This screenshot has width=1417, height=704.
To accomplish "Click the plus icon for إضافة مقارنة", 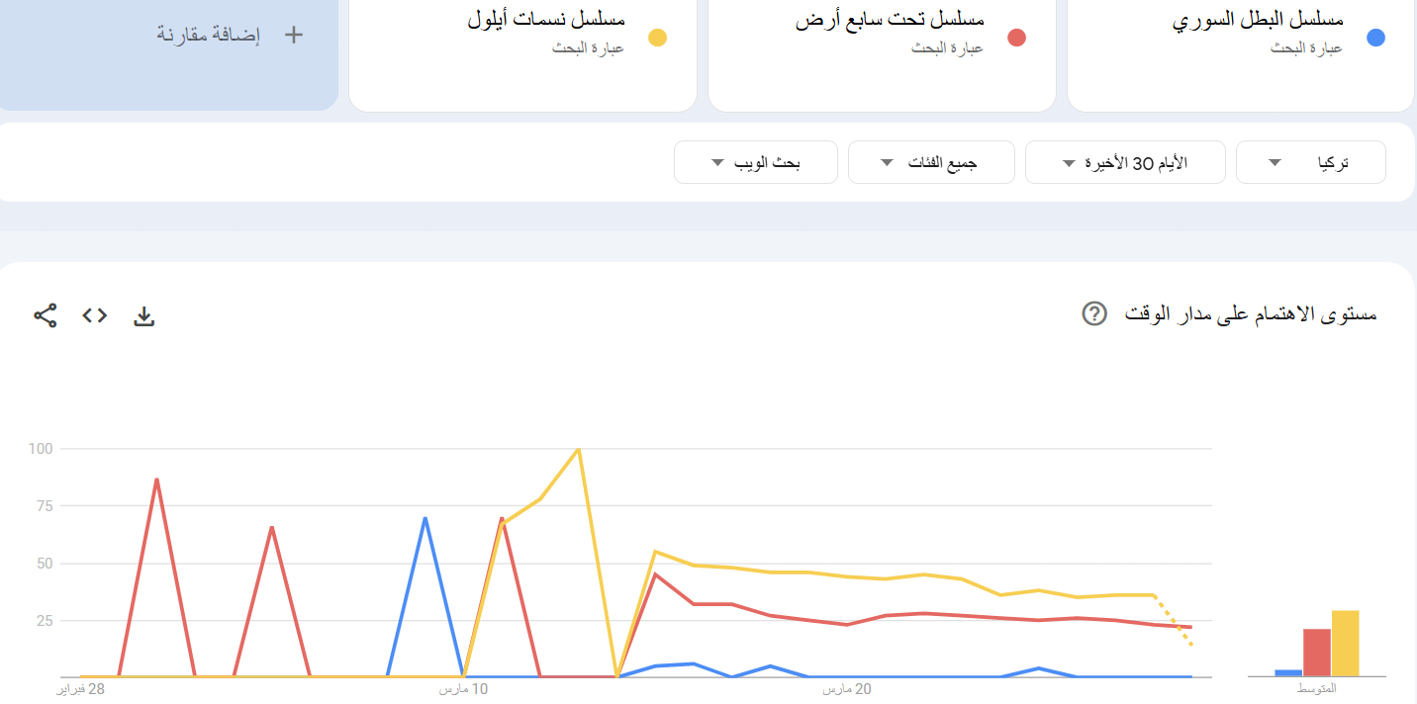I will click(293, 35).
